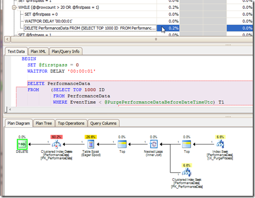Select the Clustered Index Seek operator icon
This screenshot has width=255, height=198.
pyautogui.click(x=187, y=173)
